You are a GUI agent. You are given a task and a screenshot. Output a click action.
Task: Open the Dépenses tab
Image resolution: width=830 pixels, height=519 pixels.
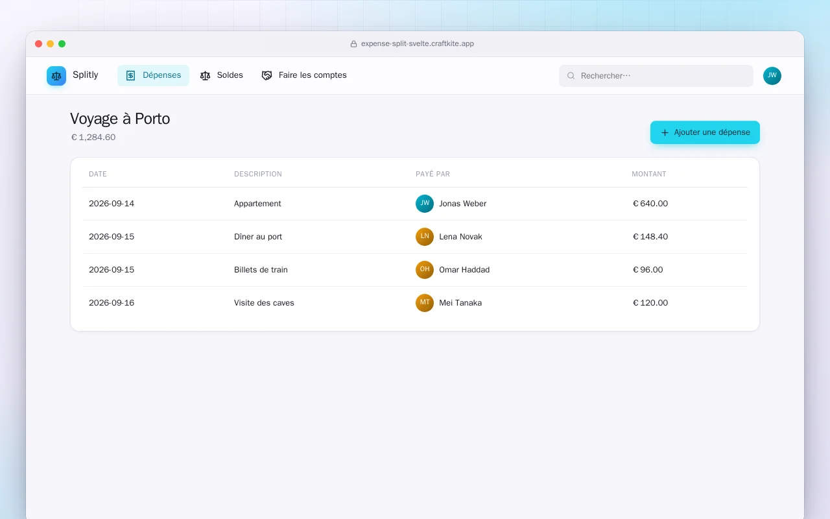(x=153, y=75)
